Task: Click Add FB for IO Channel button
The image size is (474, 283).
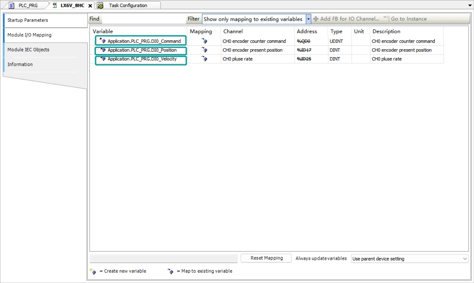Action: (346, 19)
